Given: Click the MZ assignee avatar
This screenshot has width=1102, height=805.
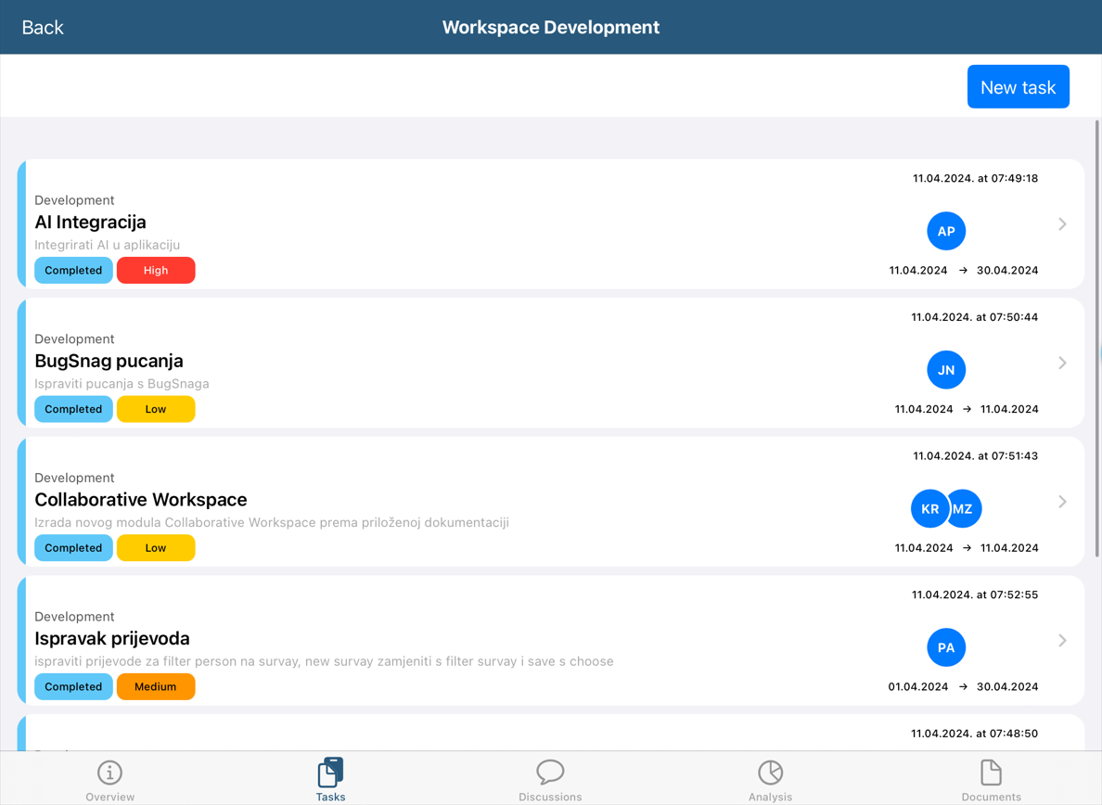Looking at the screenshot, I should (x=967, y=509).
